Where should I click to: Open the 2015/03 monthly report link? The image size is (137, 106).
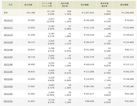point(8,87)
